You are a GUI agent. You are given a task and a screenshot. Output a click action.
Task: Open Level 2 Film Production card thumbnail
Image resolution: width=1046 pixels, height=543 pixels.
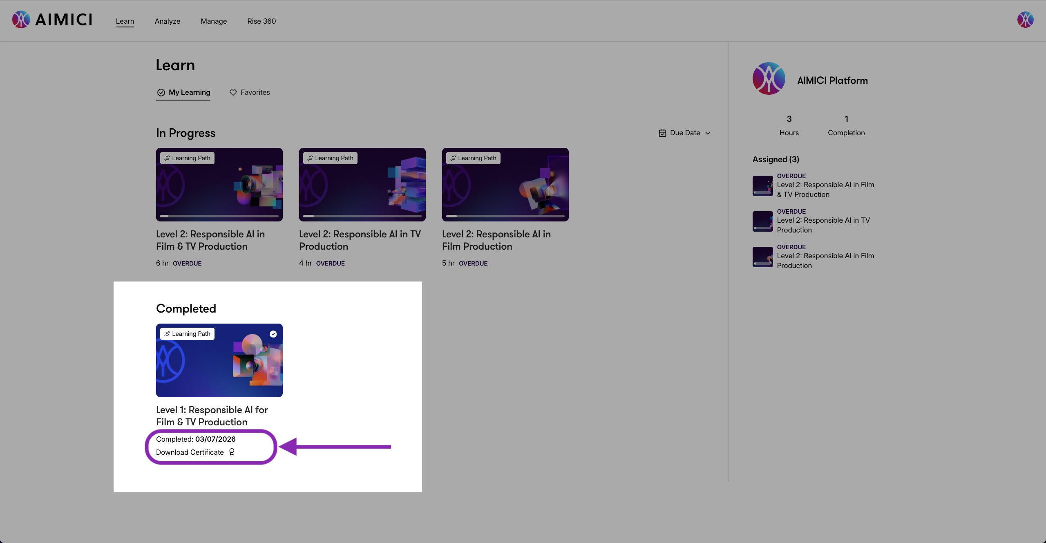click(x=505, y=185)
